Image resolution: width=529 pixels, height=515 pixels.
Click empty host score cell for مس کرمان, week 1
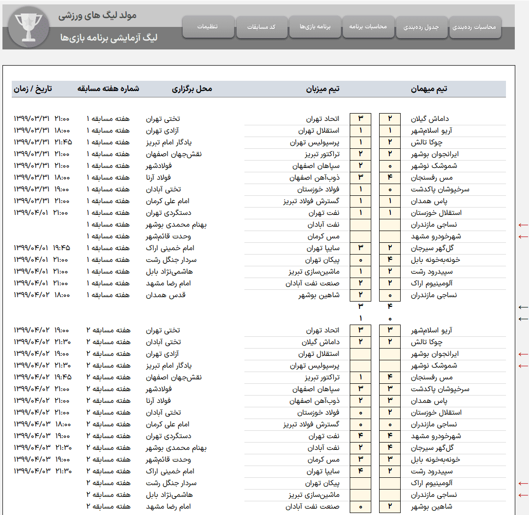coord(361,236)
